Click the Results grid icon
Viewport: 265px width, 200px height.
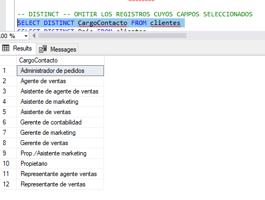[5, 48]
